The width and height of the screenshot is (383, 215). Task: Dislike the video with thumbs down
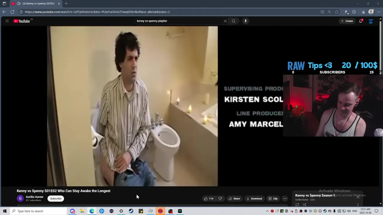(x=220, y=199)
